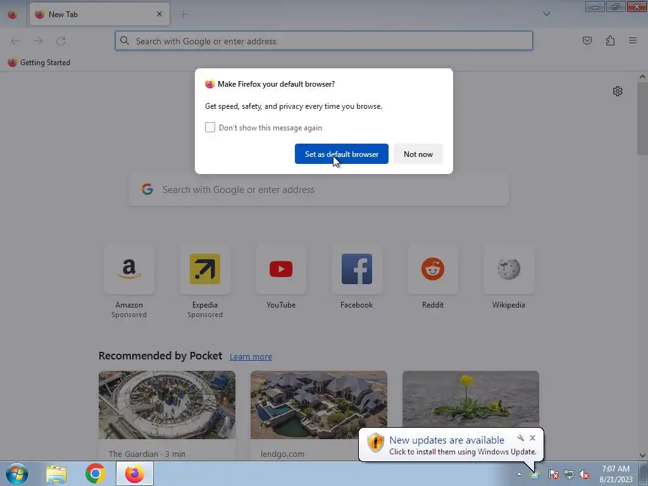Open Firefox View pinned tab icon
648x486 pixels.
tap(13, 14)
